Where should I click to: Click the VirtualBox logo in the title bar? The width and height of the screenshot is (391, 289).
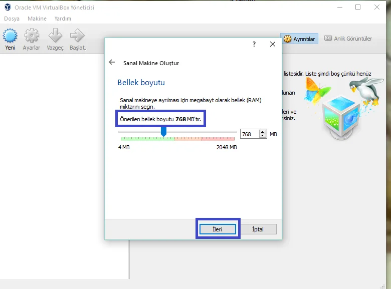click(7, 7)
